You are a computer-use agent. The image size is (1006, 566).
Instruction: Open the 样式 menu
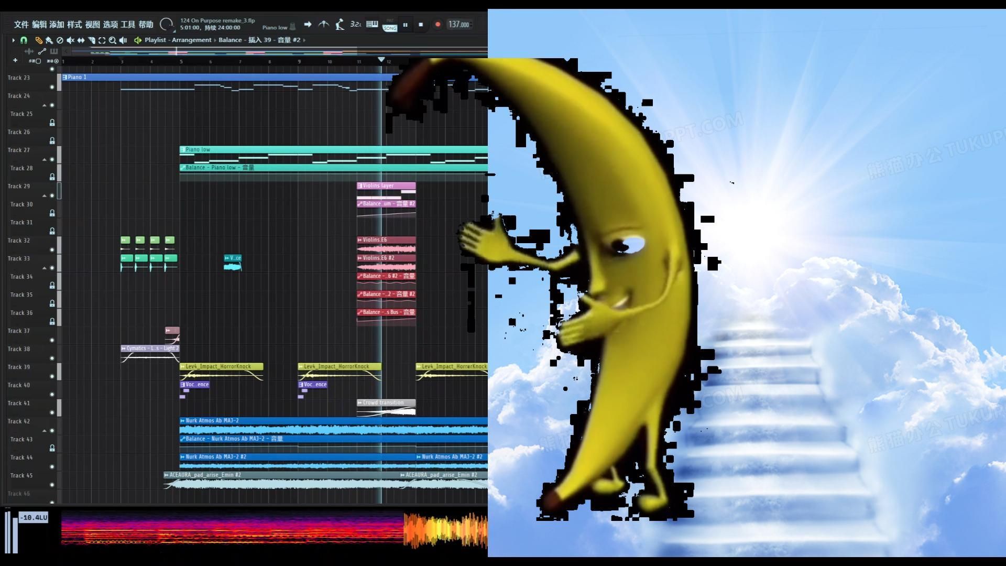click(x=74, y=25)
